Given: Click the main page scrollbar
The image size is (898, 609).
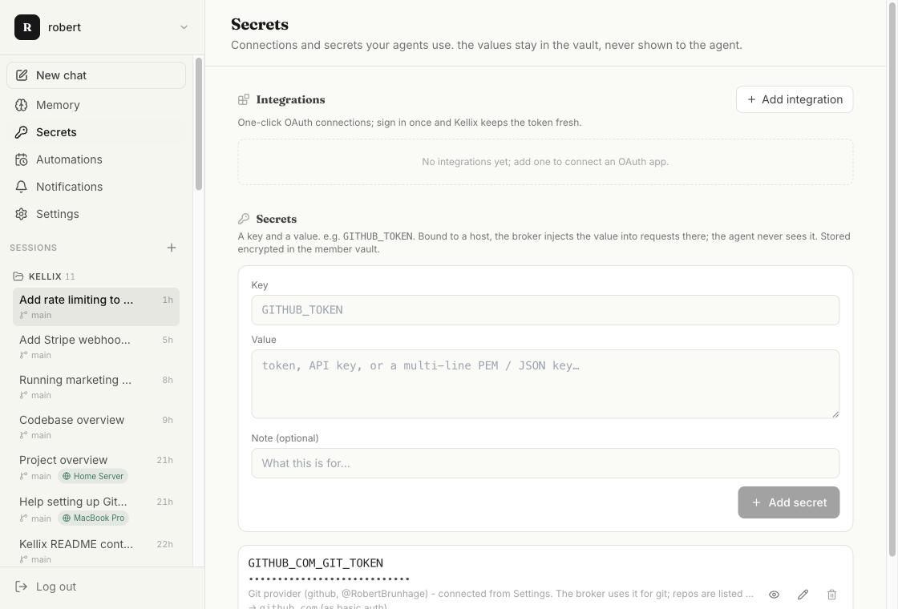Looking at the screenshot, I should [x=892, y=278].
